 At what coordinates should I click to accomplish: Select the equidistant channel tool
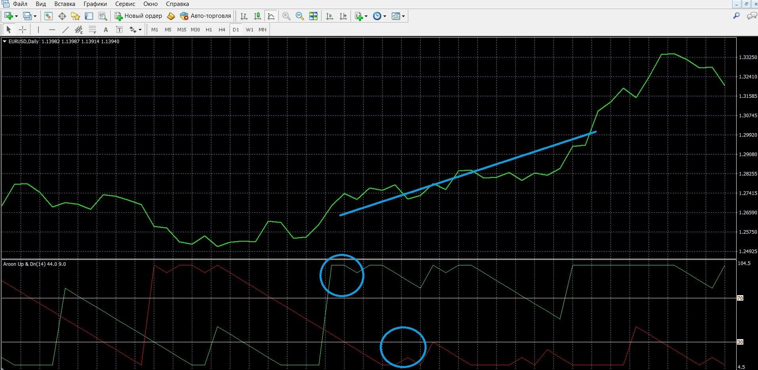click(79, 29)
